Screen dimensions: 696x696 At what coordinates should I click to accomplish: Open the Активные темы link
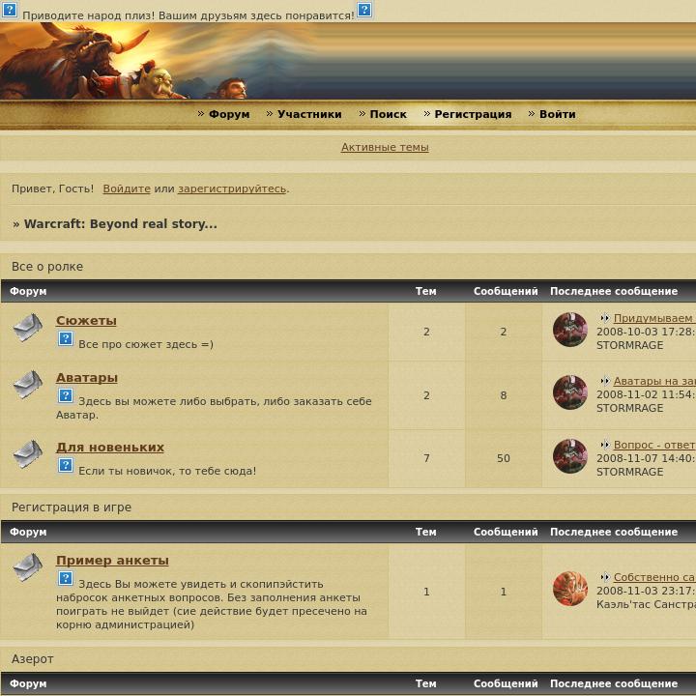click(385, 147)
